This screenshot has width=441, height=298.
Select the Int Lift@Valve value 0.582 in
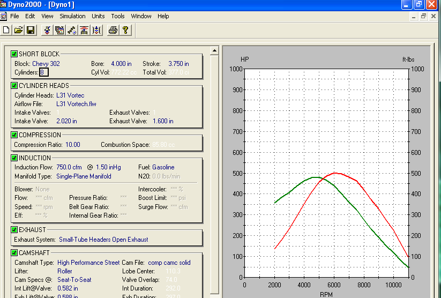pos(68,288)
